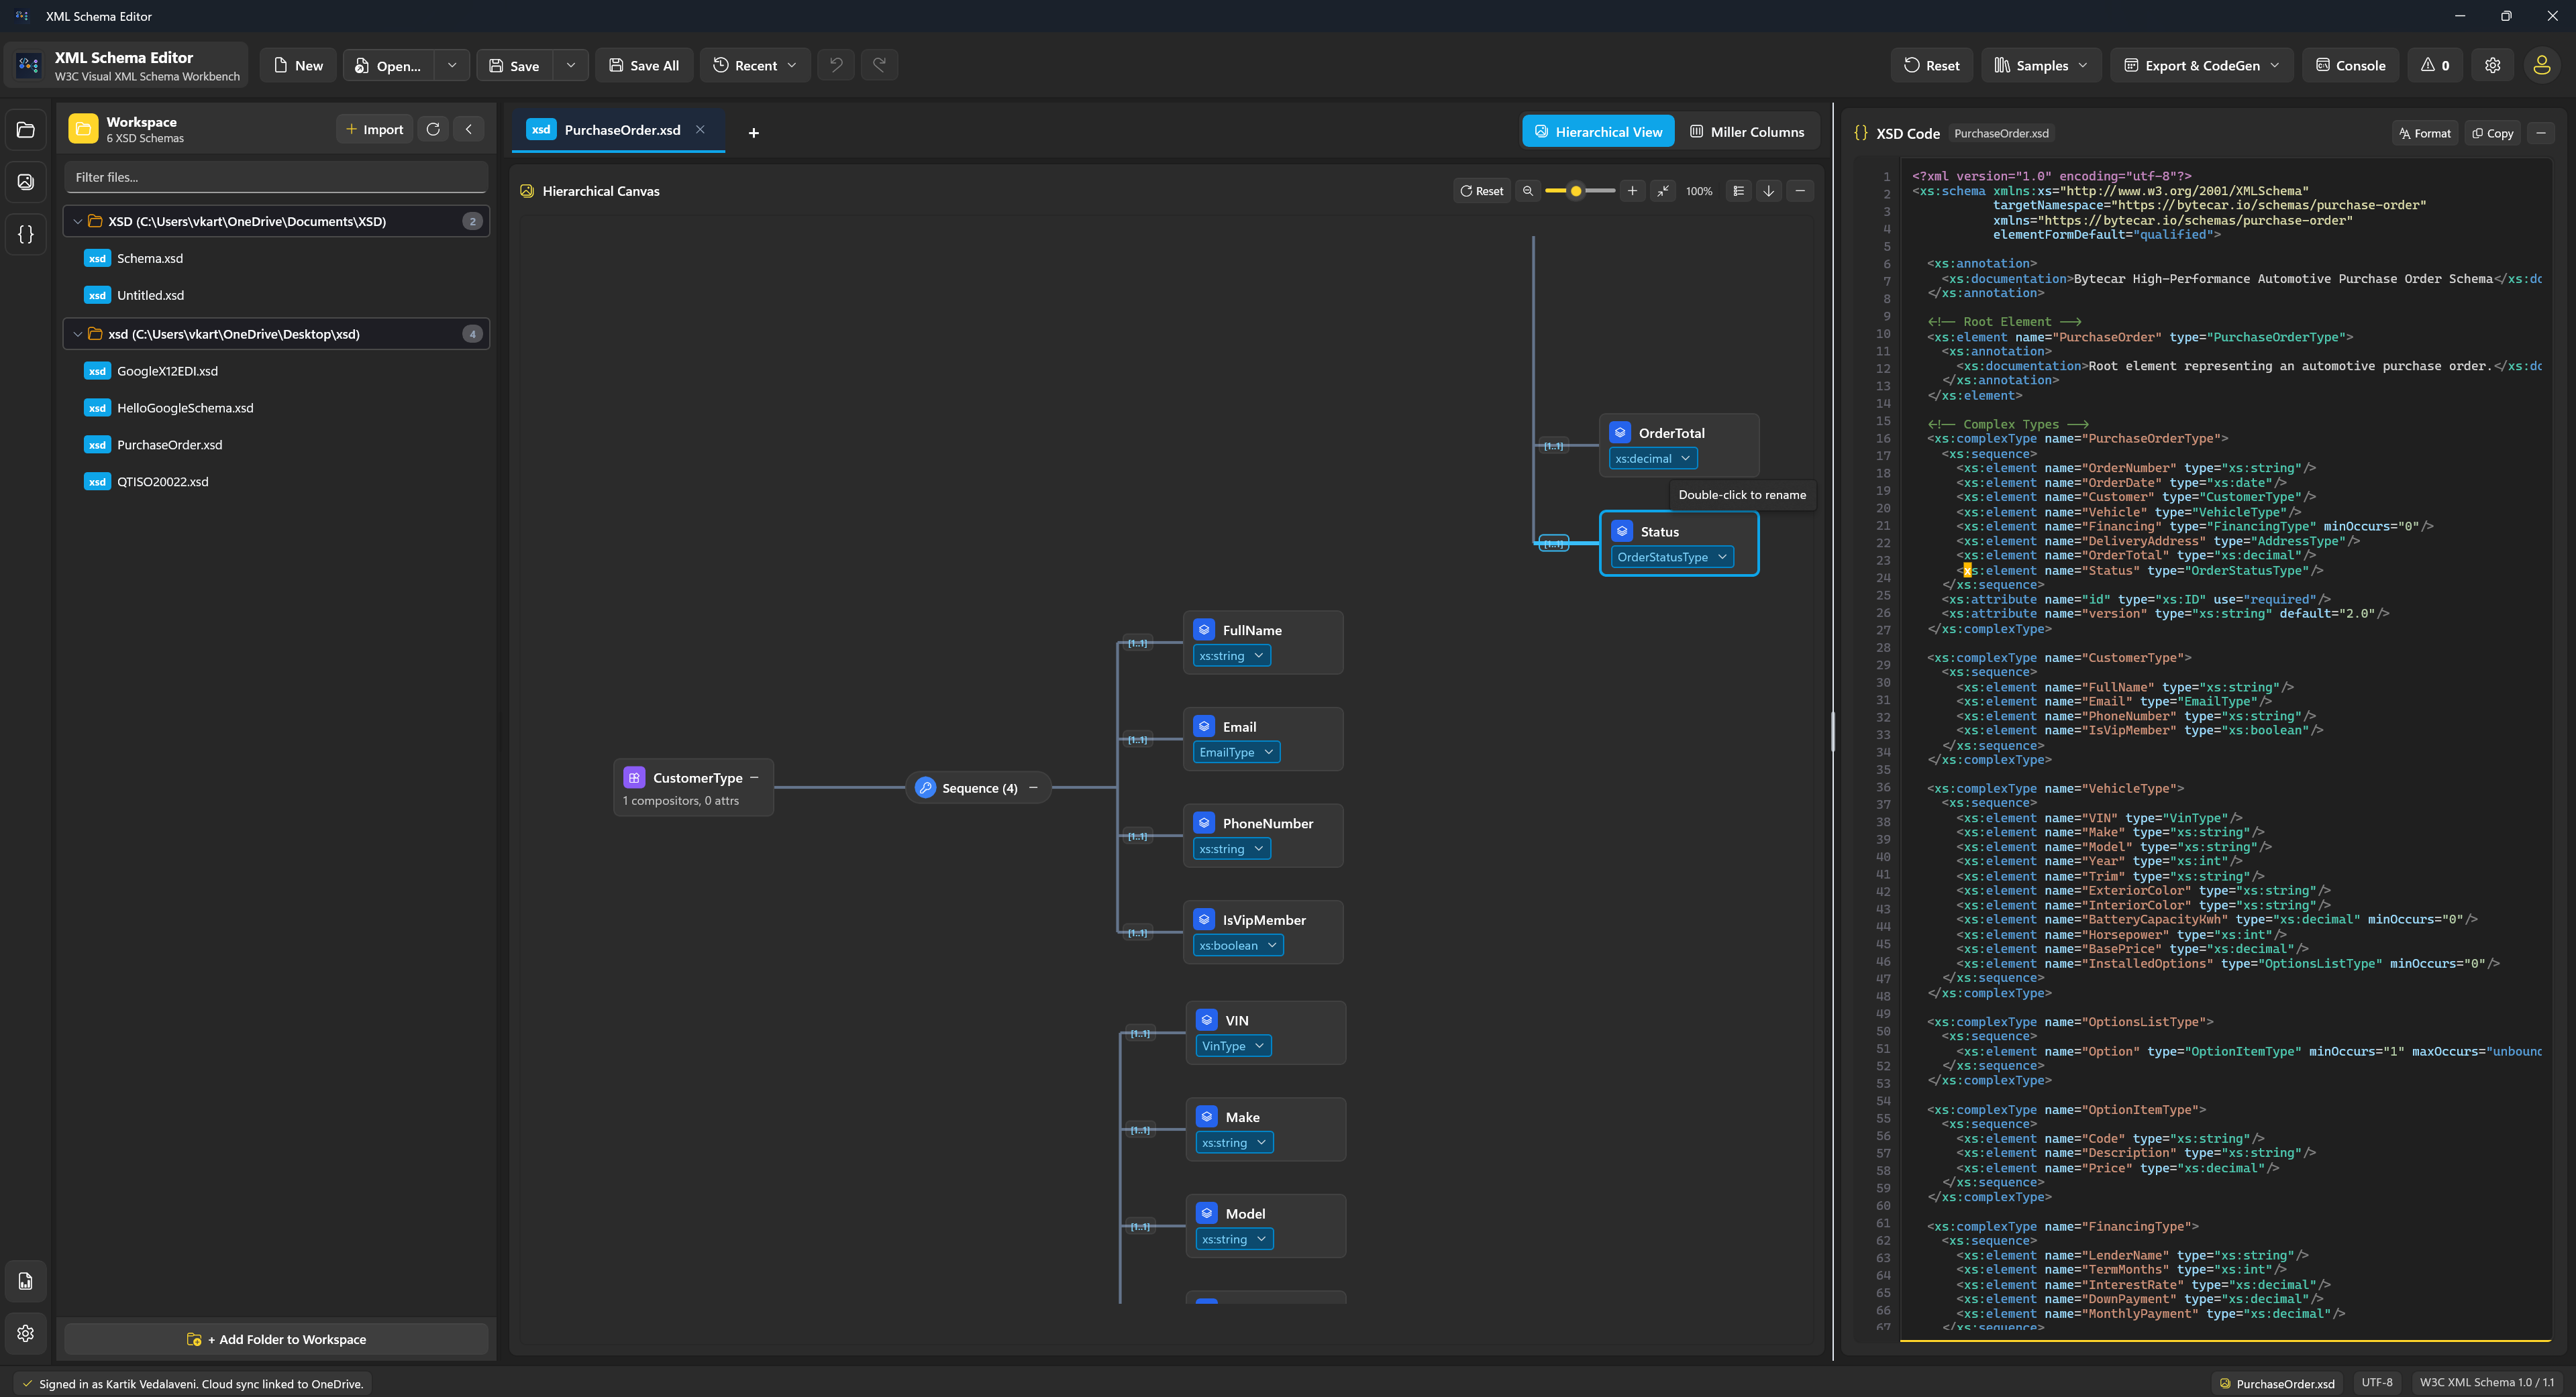Open the Status OrderStatusType type dropdown

[1672, 557]
